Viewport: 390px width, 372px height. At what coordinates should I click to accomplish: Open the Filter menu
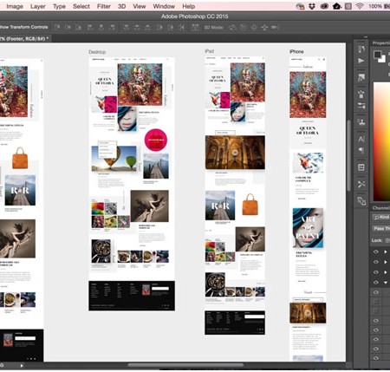point(104,6)
